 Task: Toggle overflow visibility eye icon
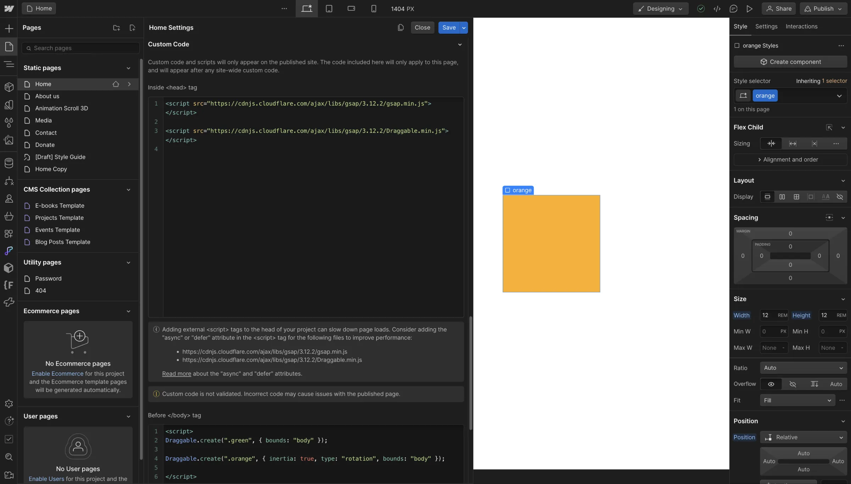click(x=771, y=384)
